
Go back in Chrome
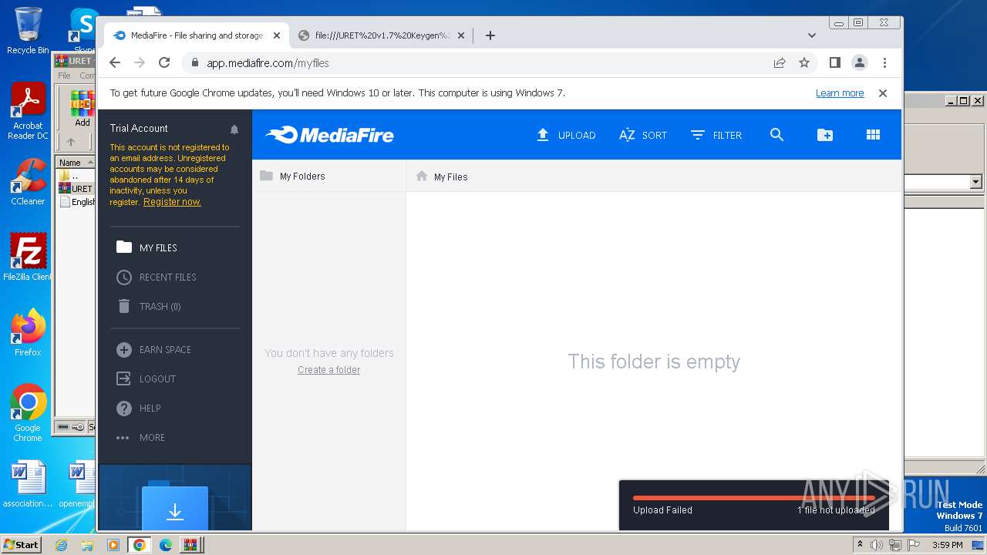[x=115, y=62]
